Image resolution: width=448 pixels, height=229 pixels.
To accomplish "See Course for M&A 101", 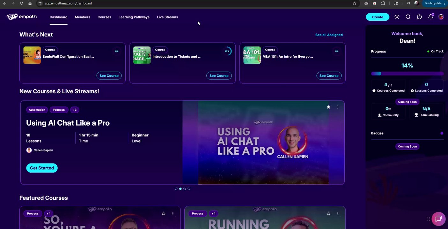I will (x=329, y=76).
